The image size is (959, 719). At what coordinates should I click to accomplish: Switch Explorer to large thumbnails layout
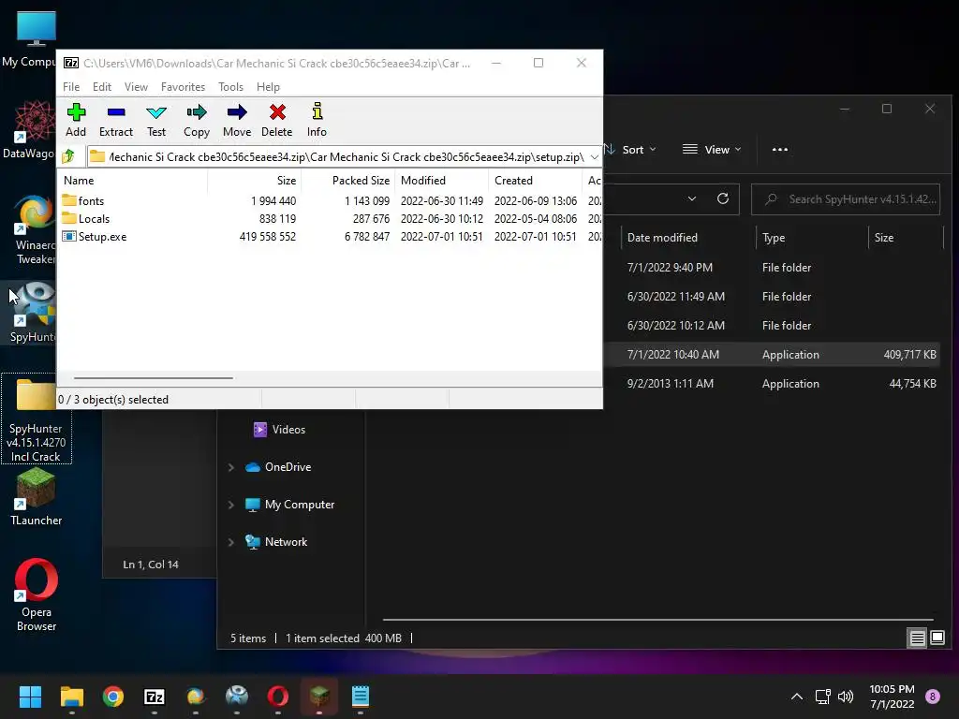pyautogui.click(x=937, y=638)
